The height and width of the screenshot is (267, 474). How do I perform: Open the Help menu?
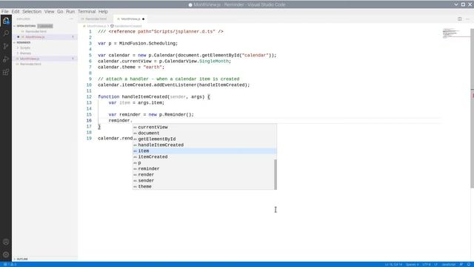click(x=103, y=12)
